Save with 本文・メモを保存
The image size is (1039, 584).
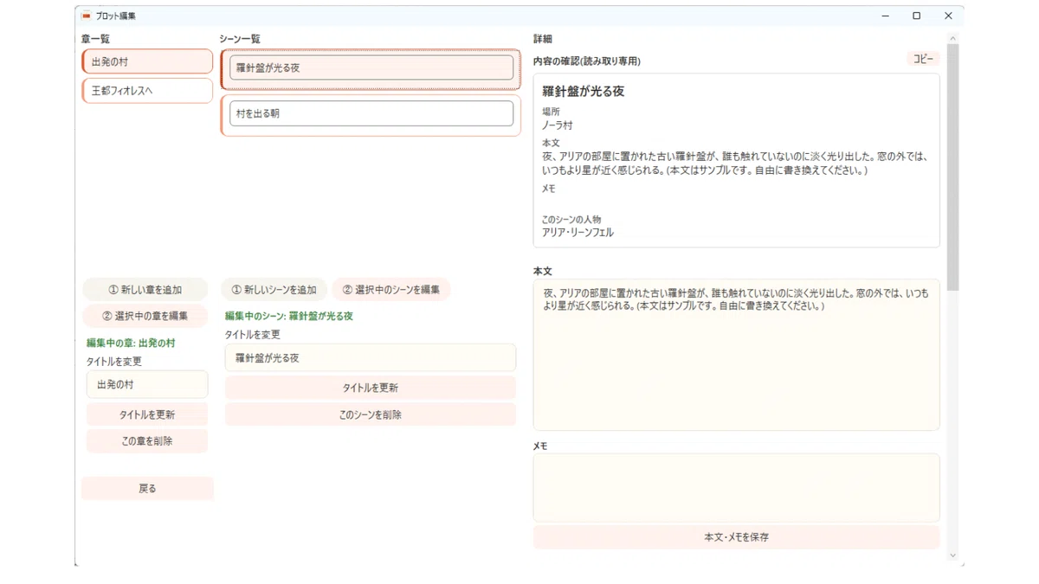point(737,537)
